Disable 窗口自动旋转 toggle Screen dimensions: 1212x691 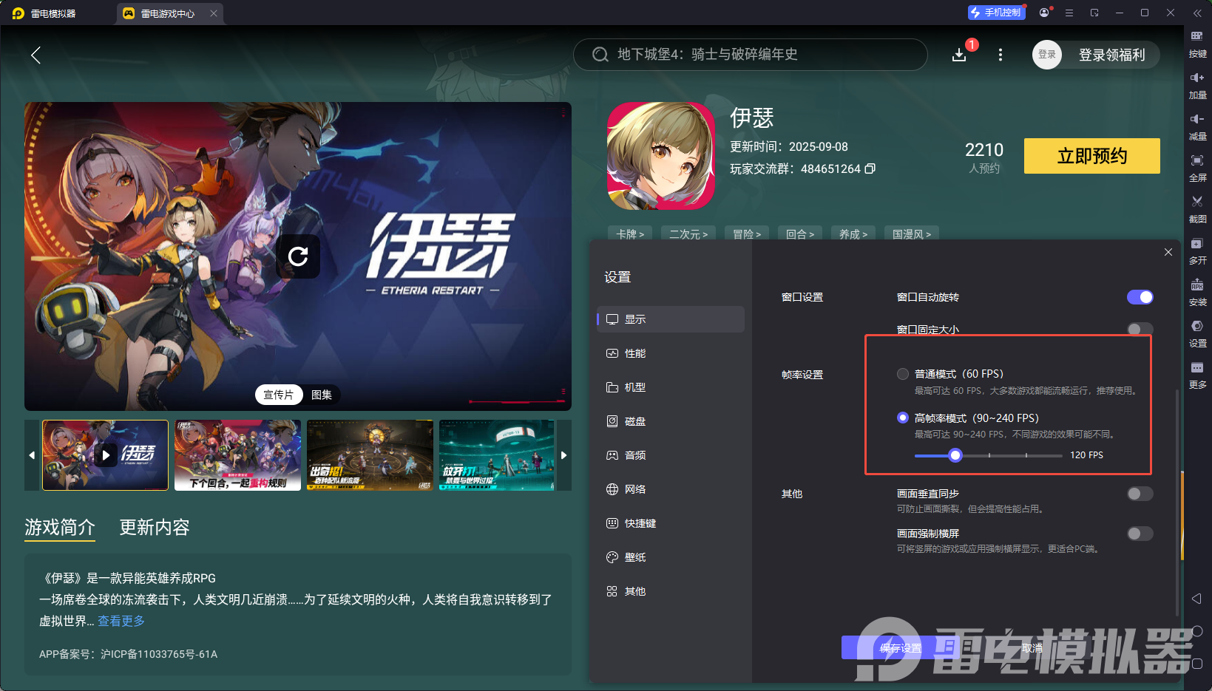coord(1140,297)
